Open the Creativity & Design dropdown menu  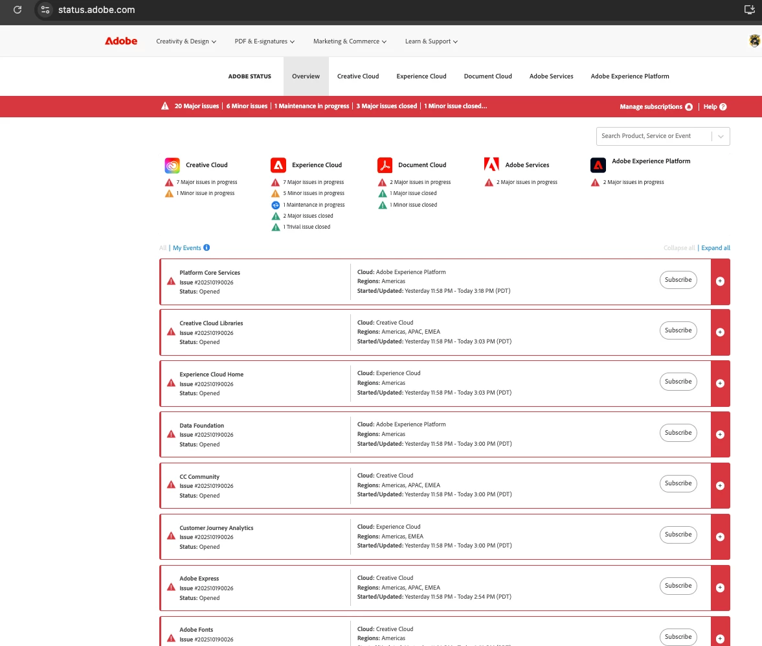tap(186, 41)
